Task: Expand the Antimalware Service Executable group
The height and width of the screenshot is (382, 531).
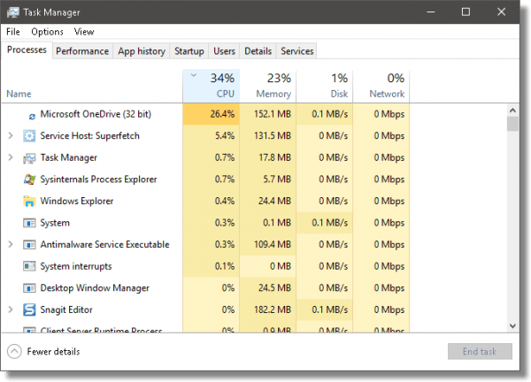Action: [x=11, y=244]
